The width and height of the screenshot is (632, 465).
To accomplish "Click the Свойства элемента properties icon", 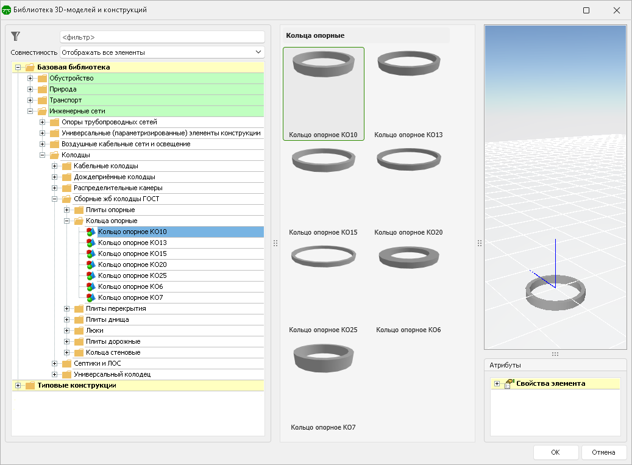I will pos(510,383).
